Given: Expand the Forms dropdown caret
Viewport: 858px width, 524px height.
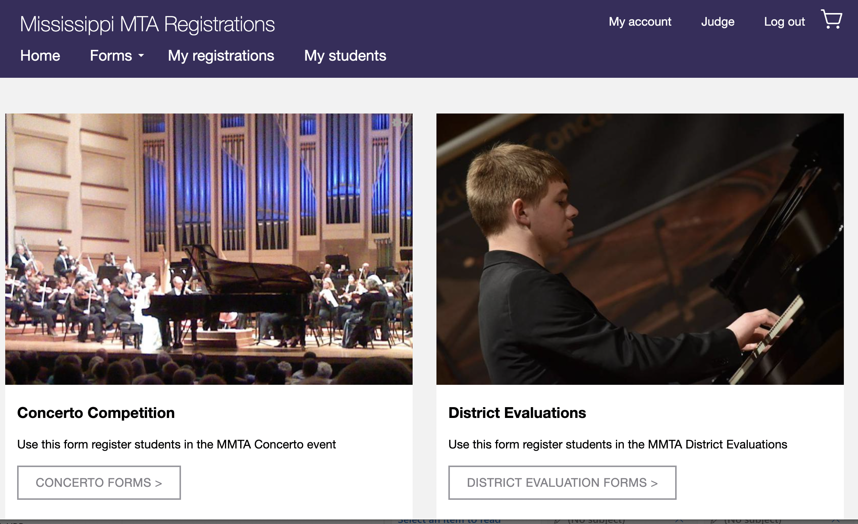Looking at the screenshot, I should (x=141, y=56).
